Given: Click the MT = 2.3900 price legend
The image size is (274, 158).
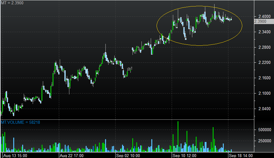Looking at the screenshot, I should coord(12,3).
